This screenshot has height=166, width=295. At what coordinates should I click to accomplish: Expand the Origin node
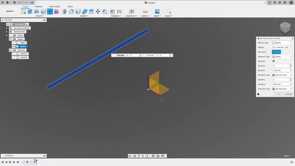click(7, 36)
